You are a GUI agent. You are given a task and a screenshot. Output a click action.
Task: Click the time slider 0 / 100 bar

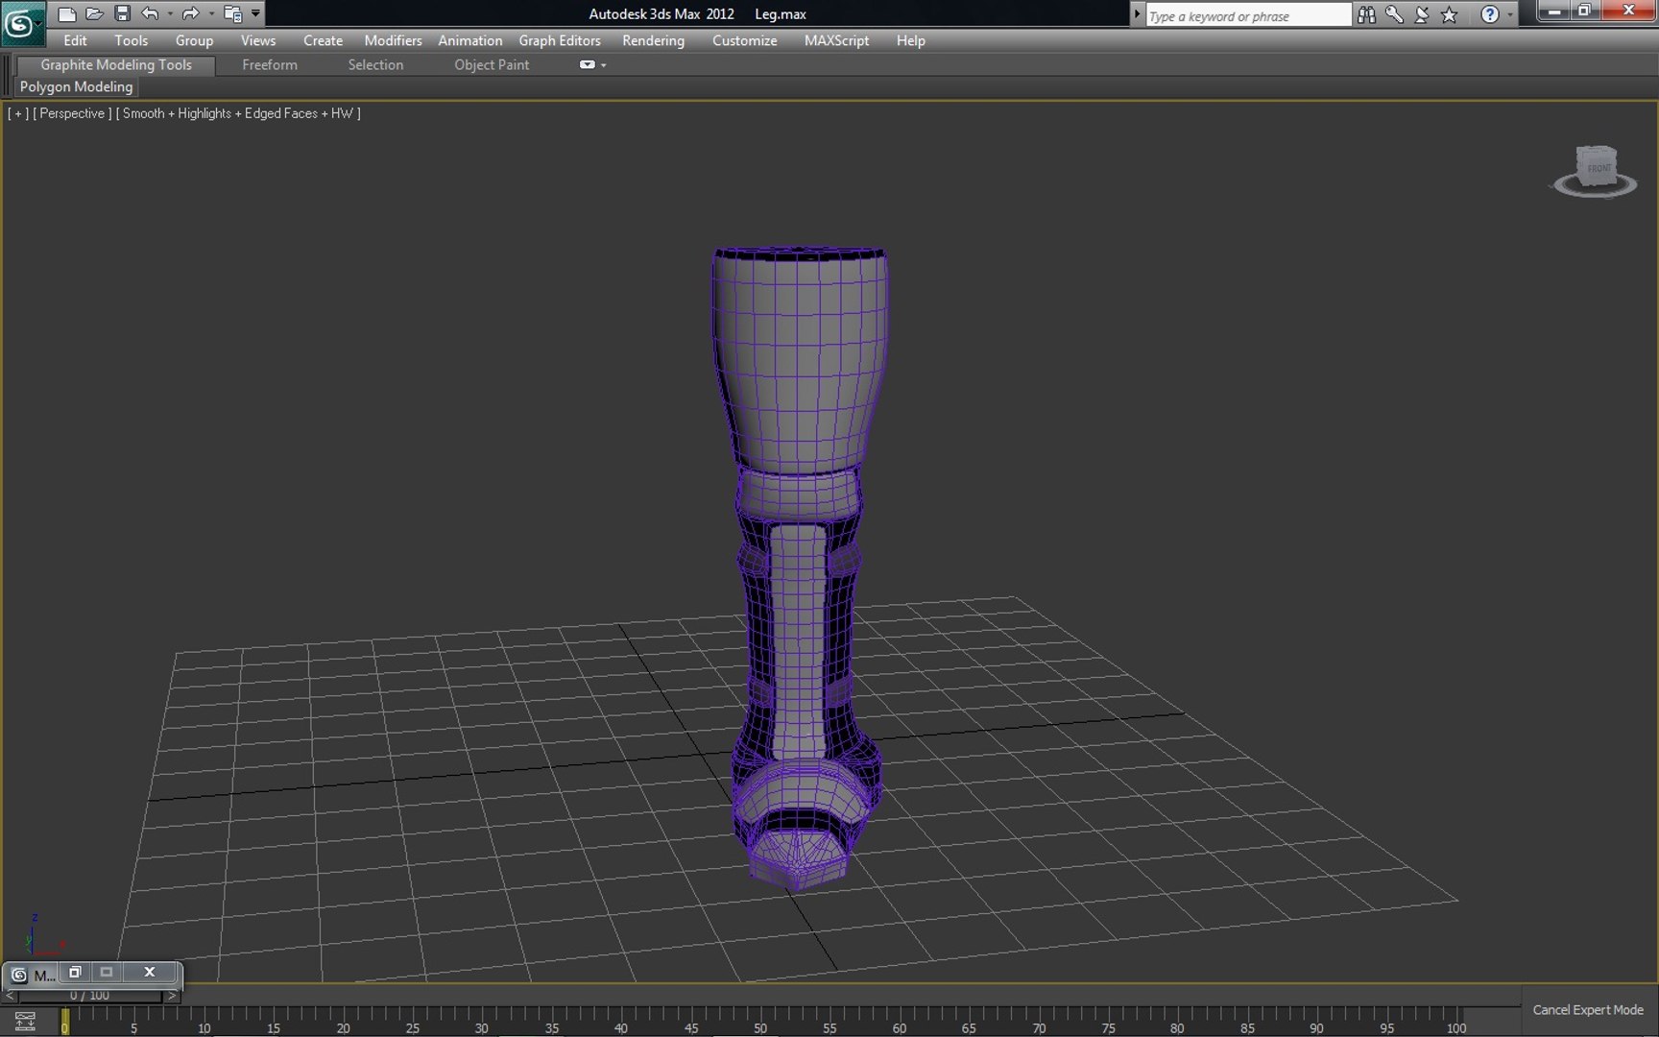click(90, 996)
